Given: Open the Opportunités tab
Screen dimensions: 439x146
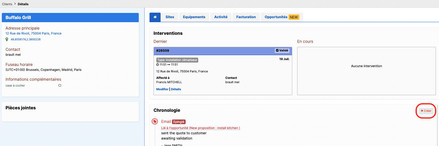Looking at the screenshot, I should pos(282,17).
